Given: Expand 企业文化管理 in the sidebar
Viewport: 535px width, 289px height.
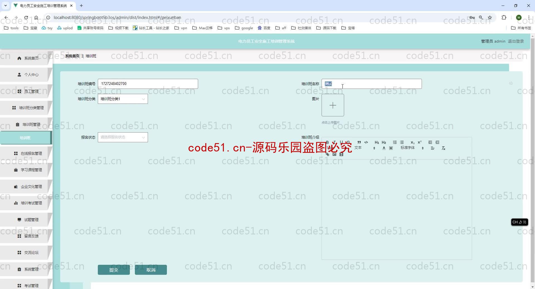Looking at the screenshot, I should pos(26,187).
